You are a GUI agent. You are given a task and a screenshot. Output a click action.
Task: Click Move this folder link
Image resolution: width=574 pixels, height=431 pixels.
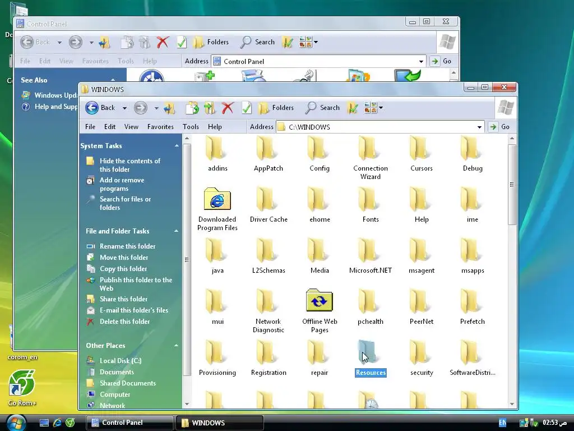point(124,258)
